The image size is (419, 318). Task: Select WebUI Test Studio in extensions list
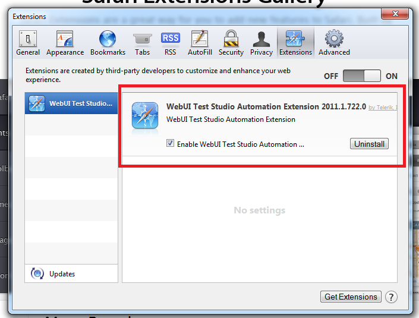(x=71, y=103)
